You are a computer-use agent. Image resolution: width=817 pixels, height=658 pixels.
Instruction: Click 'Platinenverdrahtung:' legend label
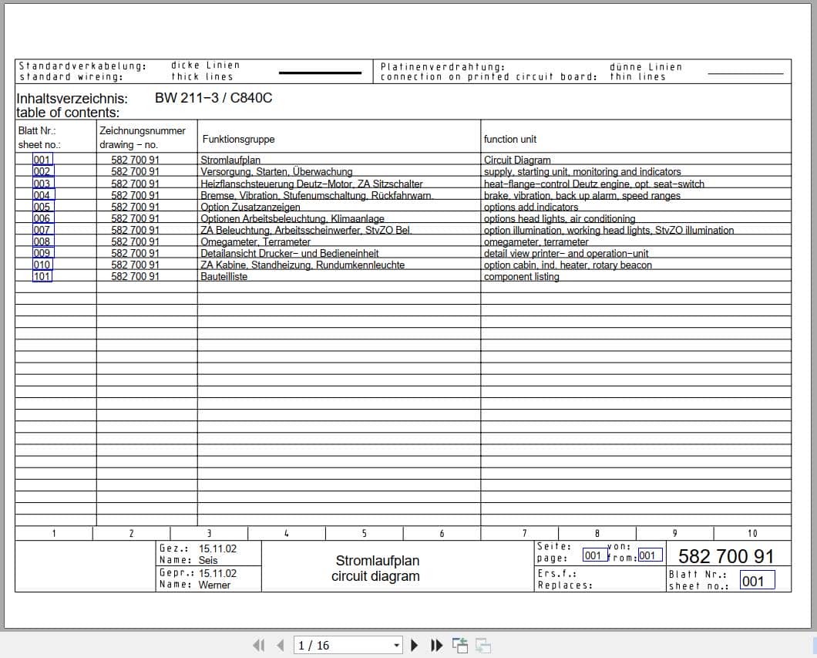443,67
